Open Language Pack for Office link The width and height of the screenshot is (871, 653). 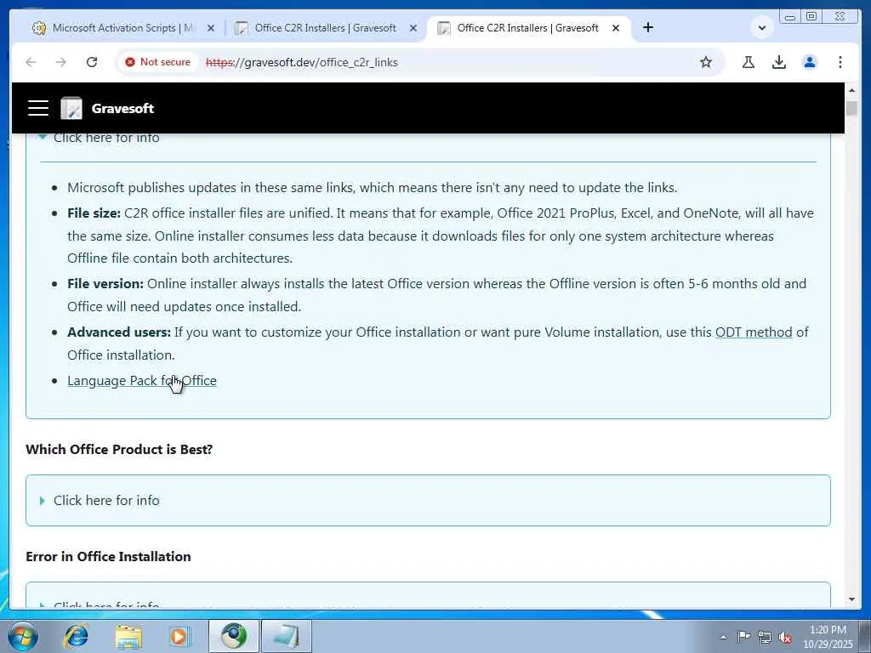[142, 380]
